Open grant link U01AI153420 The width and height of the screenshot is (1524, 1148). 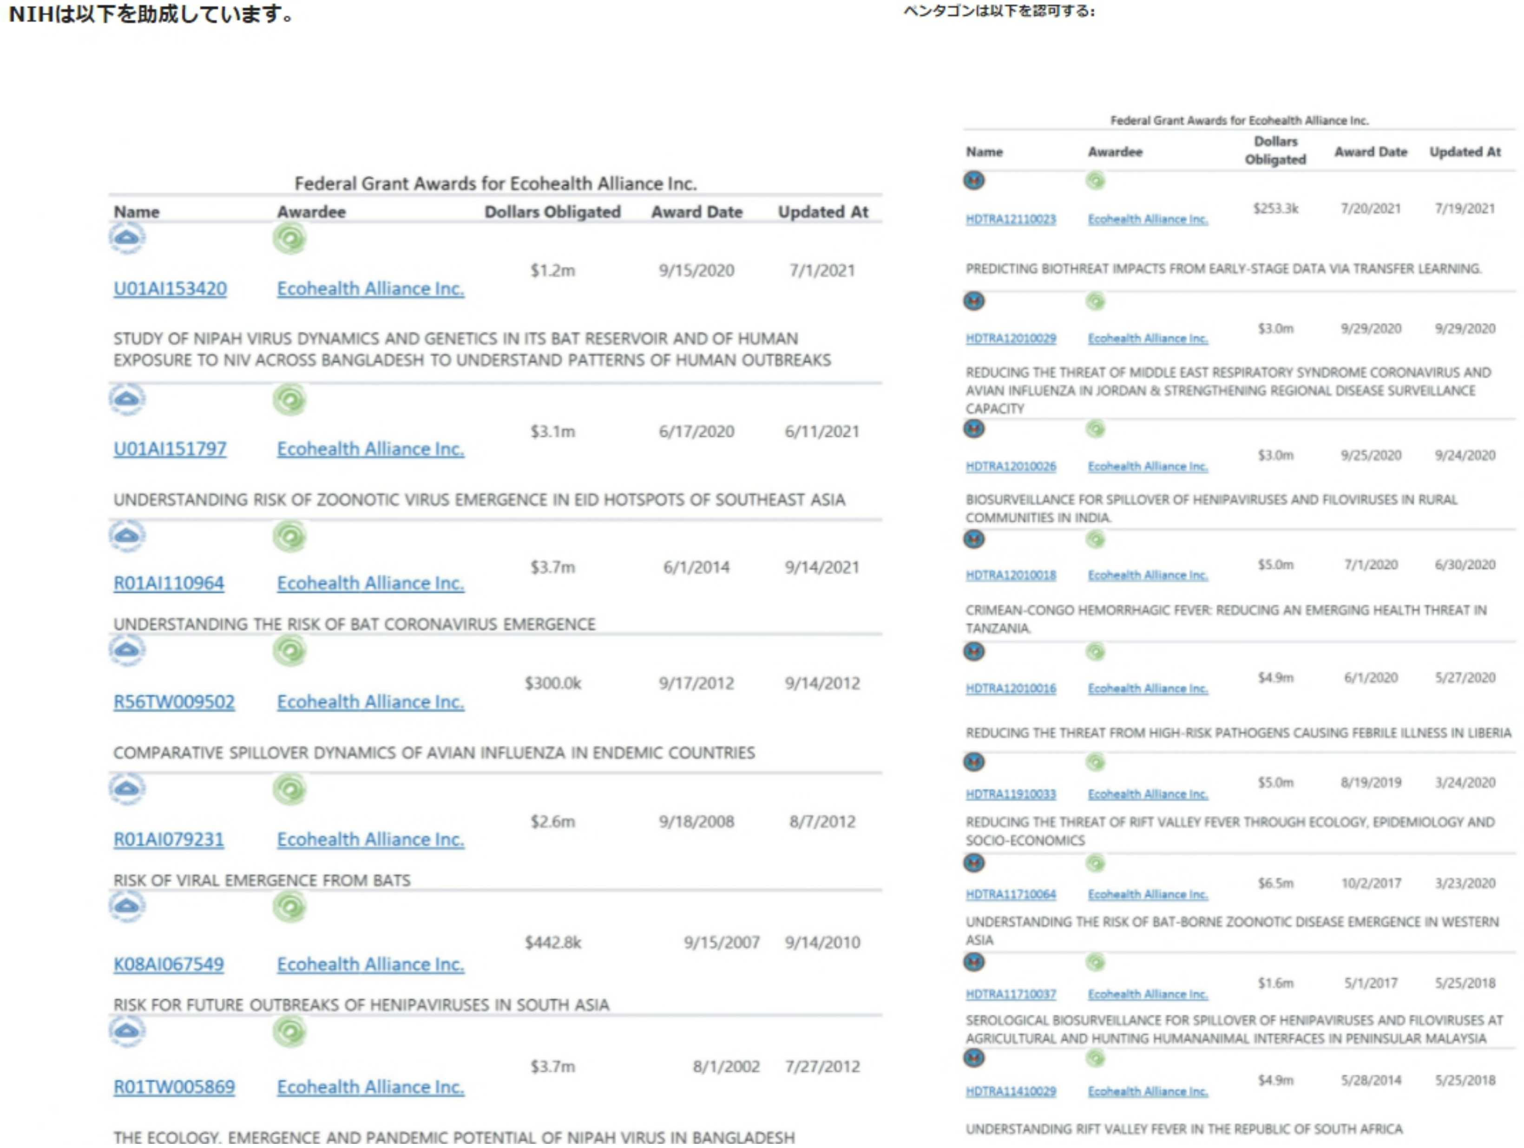pyautogui.click(x=170, y=289)
